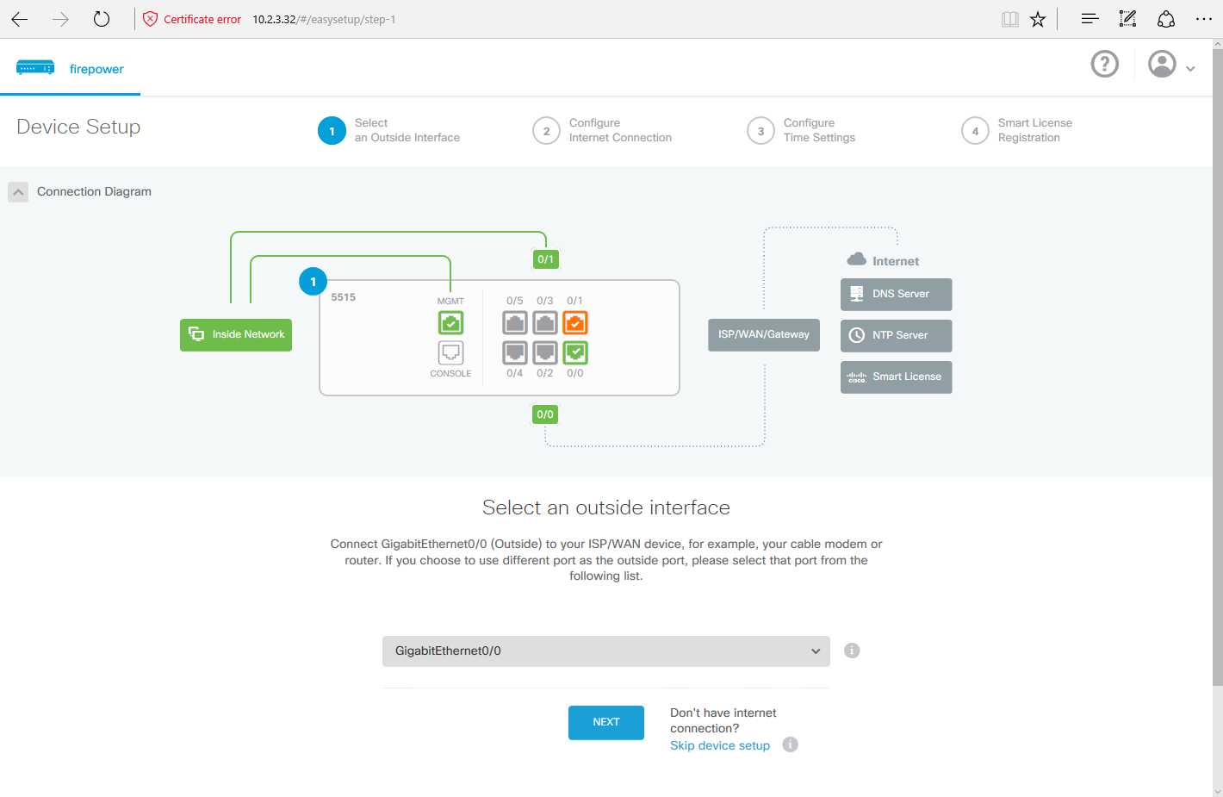Image resolution: width=1223 pixels, height=797 pixels.
Task: Go to step 2 Configure Internet Connection
Action: click(603, 130)
